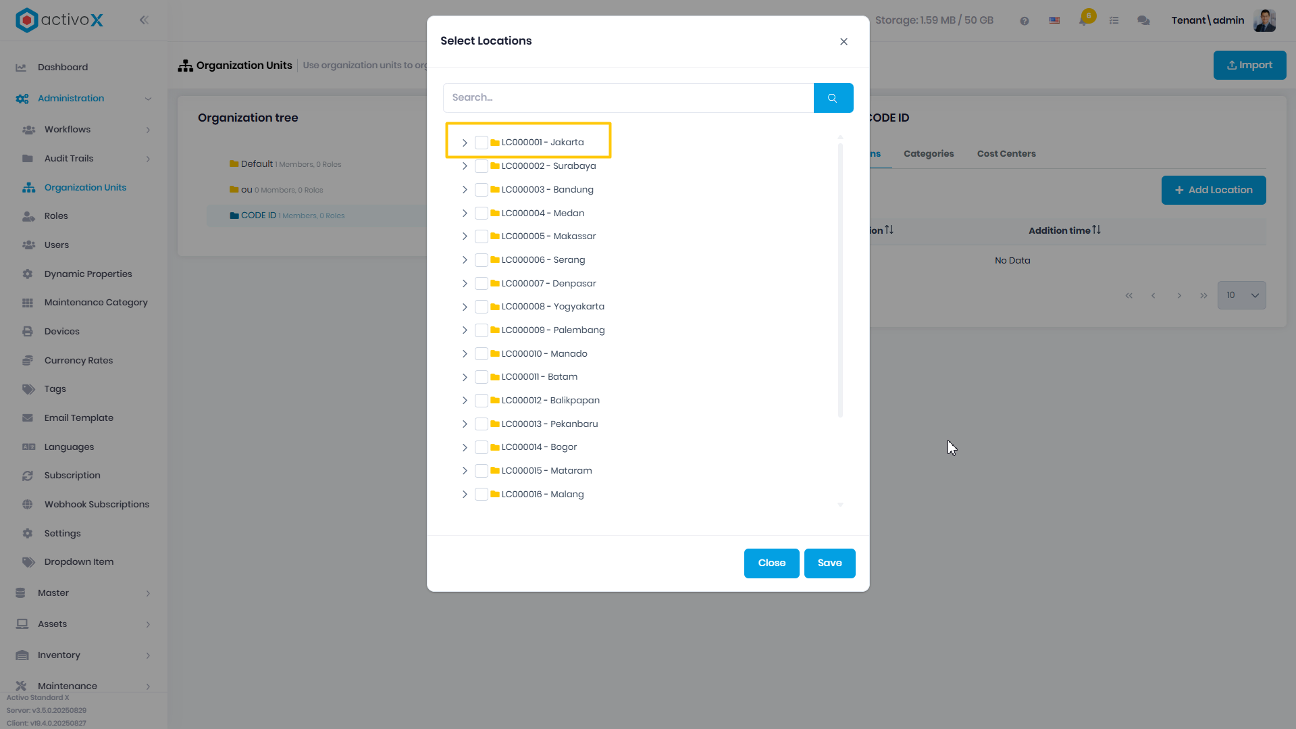Expand the LC000012 - Balikpapan node
The height and width of the screenshot is (729, 1296).
click(x=465, y=401)
